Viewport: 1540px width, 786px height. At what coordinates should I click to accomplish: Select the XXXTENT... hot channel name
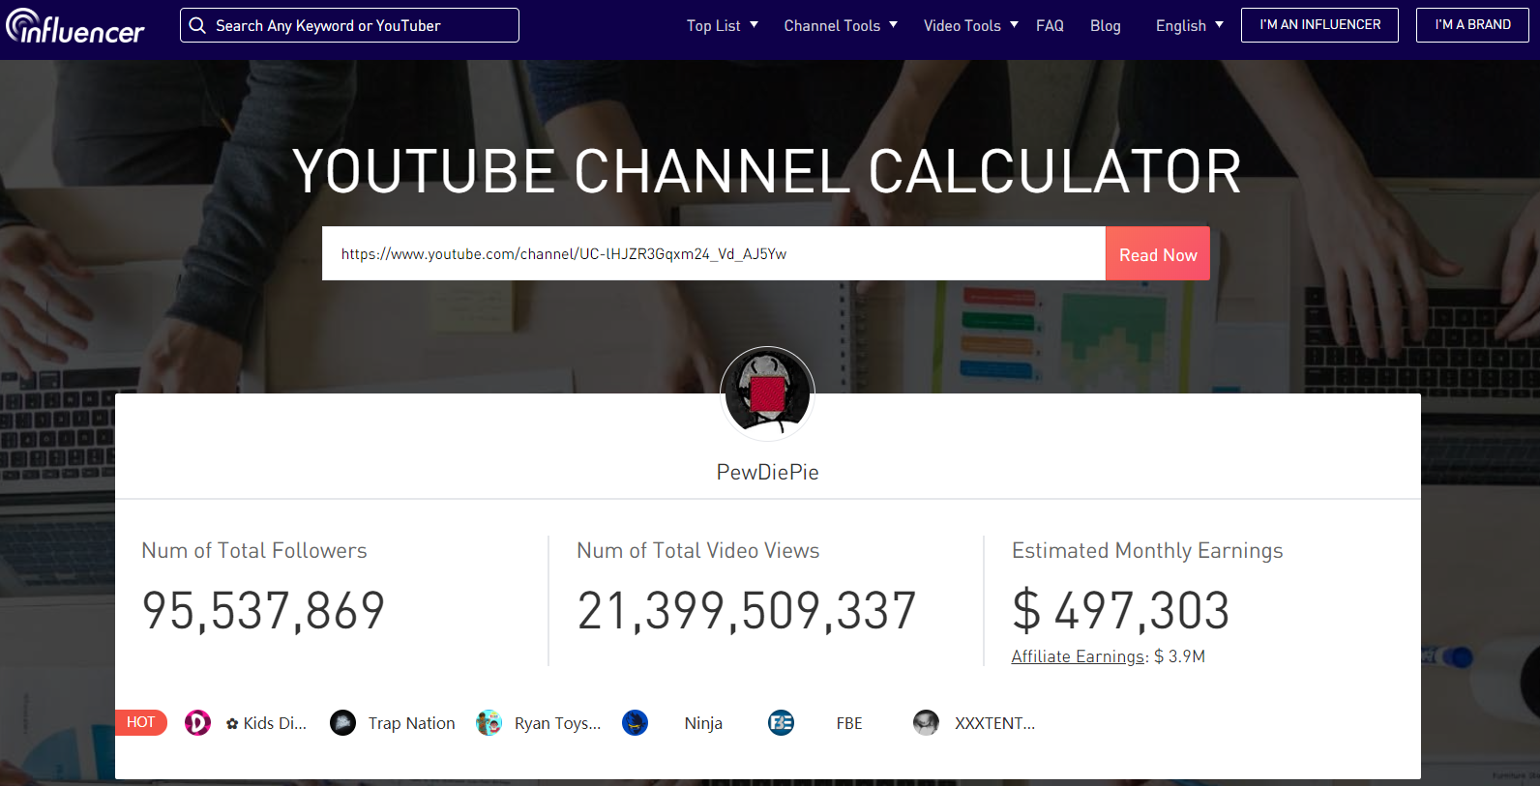click(x=994, y=723)
